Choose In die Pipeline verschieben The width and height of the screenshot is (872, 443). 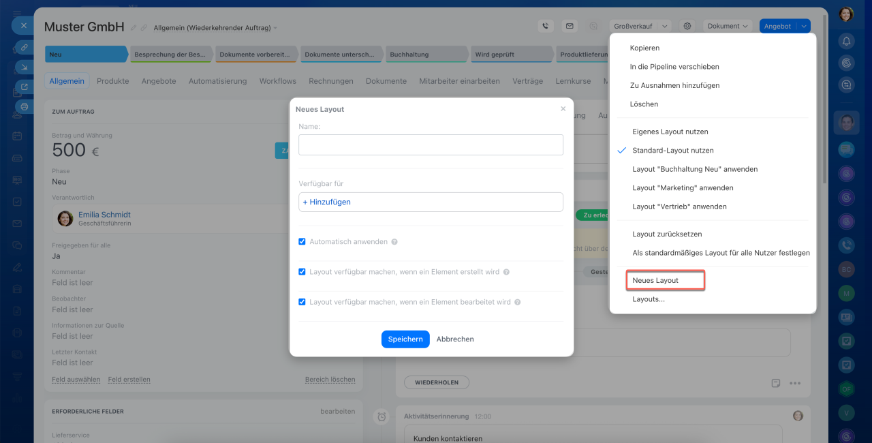click(674, 67)
